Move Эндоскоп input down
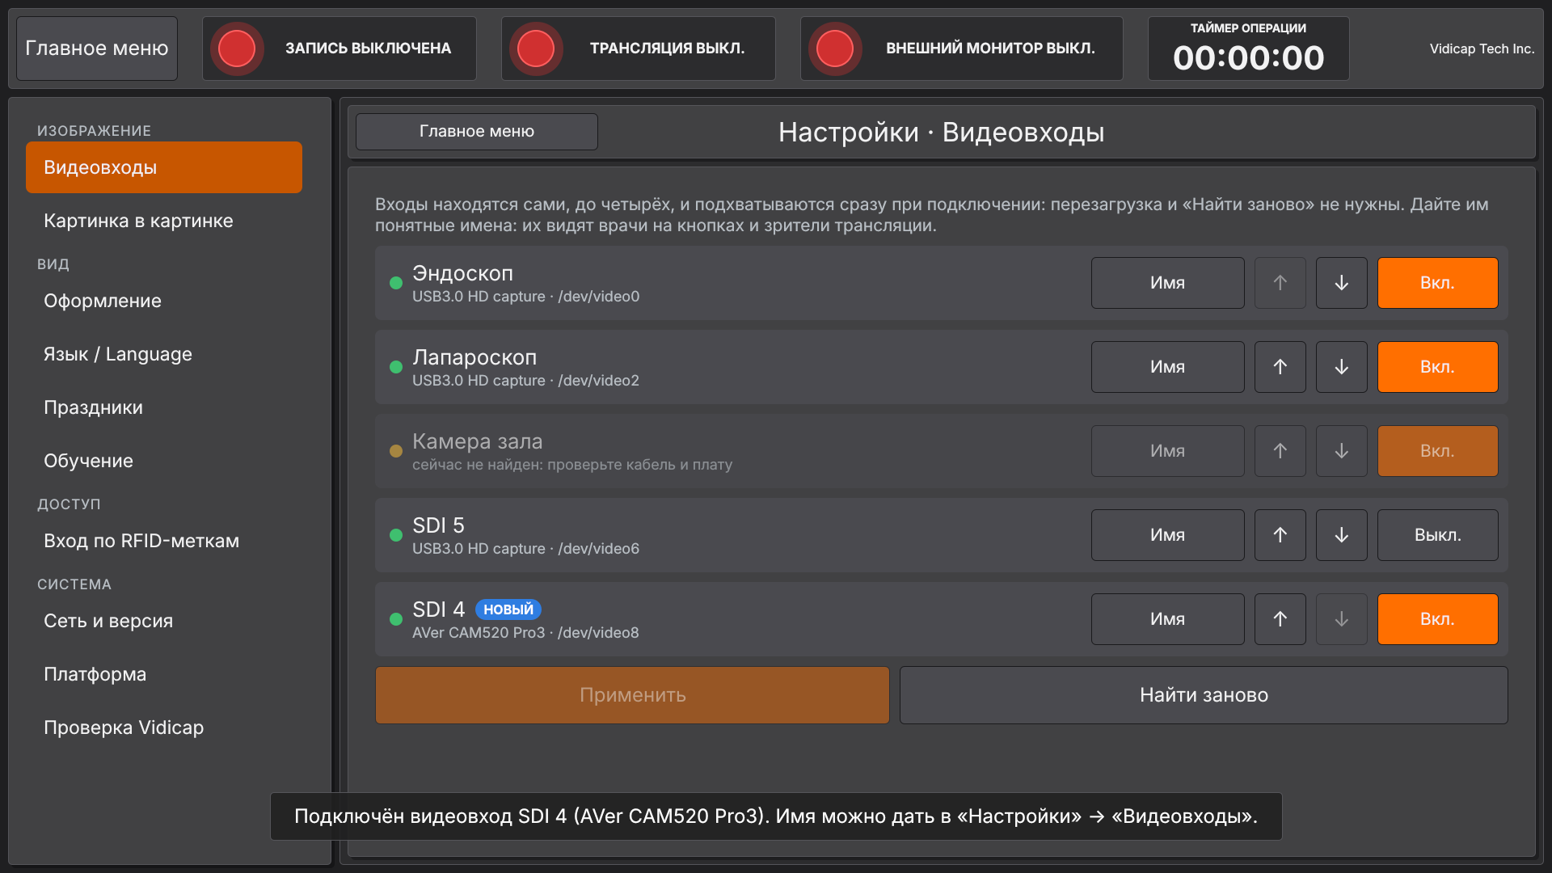This screenshot has height=873, width=1552. pyautogui.click(x=1341, y=283)
